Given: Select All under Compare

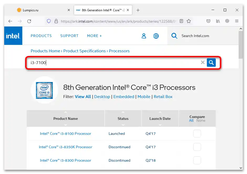Looking at the screenshot, I should pyautogui.click(x=191, y=121).
